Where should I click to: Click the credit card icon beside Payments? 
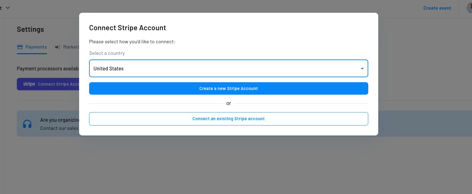[x=20, y=47]
